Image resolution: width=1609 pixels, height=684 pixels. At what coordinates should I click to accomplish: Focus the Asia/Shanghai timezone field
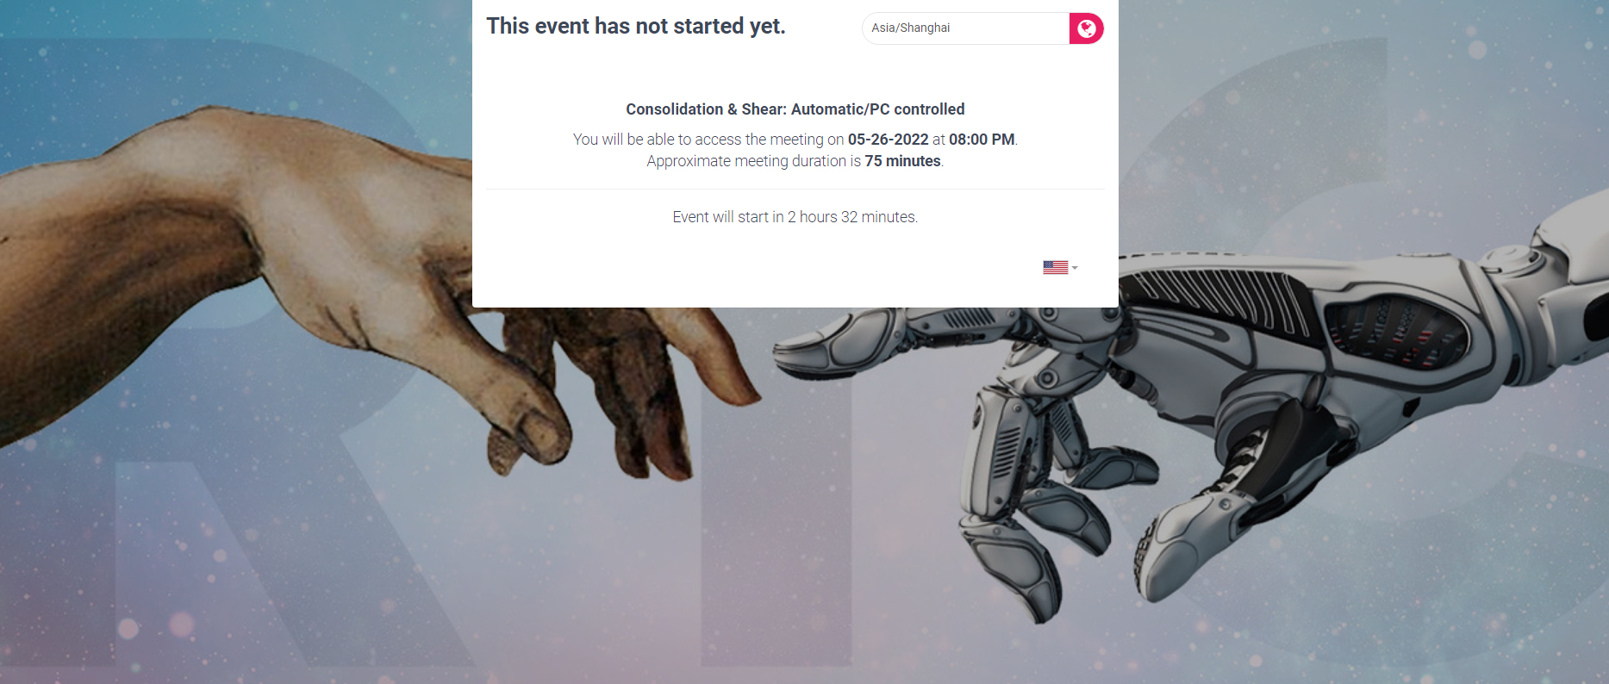coord(965,28)
